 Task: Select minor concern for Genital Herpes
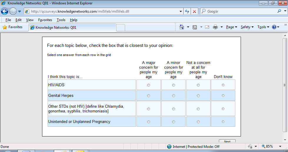pyautogui.click(x=173, y=96)
